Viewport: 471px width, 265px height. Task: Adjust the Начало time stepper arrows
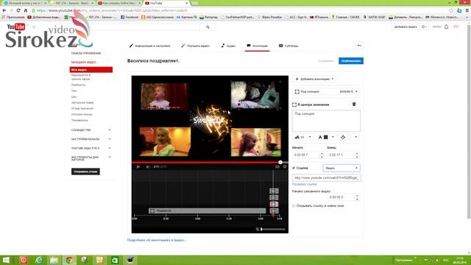(x=322, y=155)
